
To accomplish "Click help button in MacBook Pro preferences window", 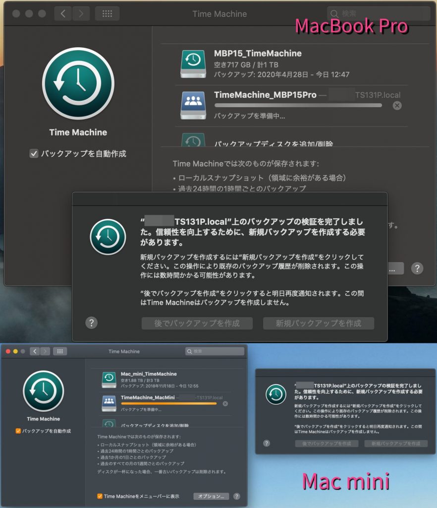I will click(x=417, y=268).
